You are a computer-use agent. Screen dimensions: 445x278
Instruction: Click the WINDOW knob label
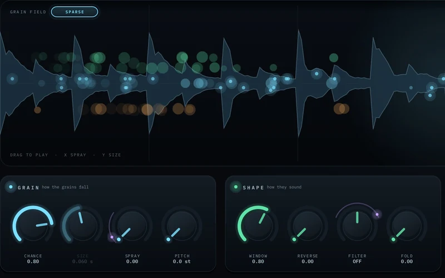click(x=258, y=256)
